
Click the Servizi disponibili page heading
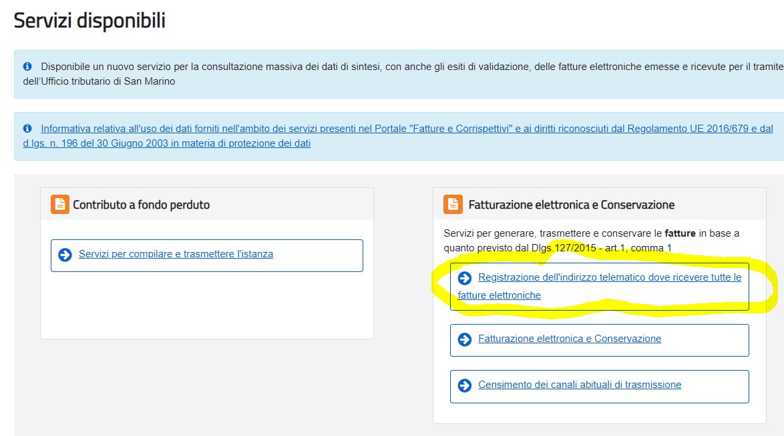point(89,21)
